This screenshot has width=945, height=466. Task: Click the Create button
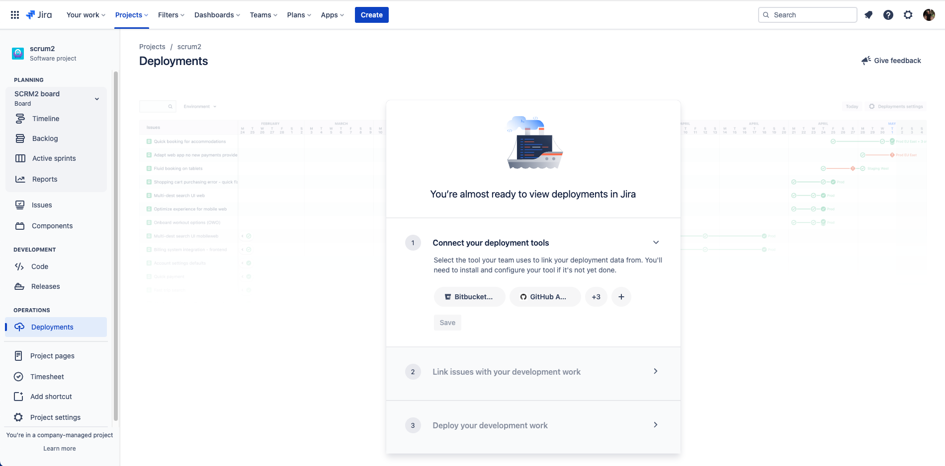point(372,15)
